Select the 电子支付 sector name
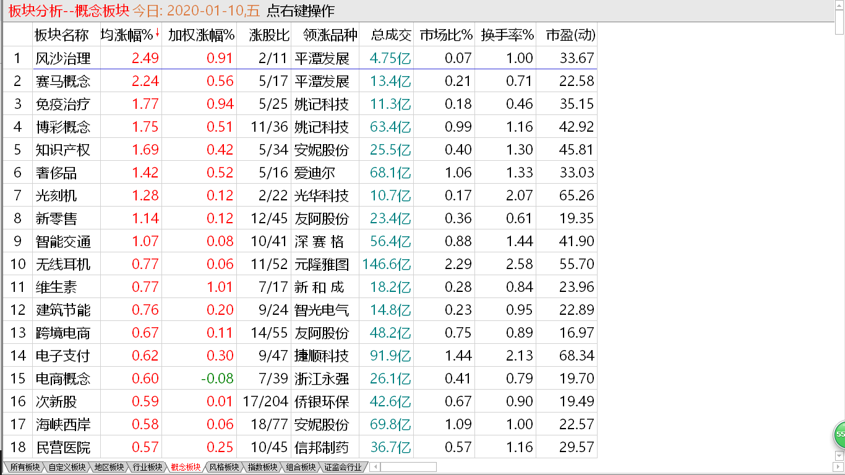 pyautogui.click(x=63, y=356)
